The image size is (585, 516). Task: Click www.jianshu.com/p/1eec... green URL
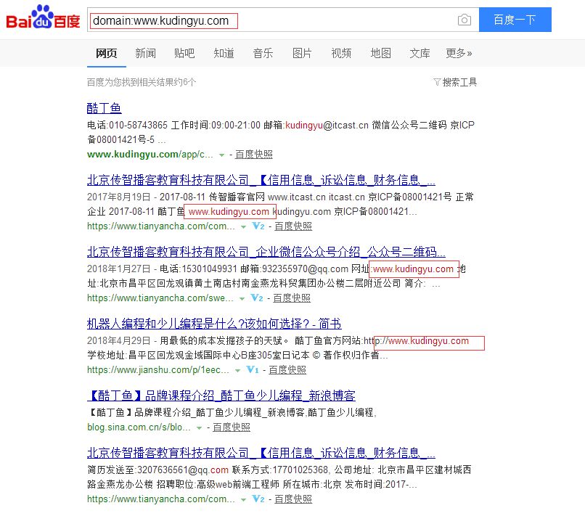(x=158, y=369)
